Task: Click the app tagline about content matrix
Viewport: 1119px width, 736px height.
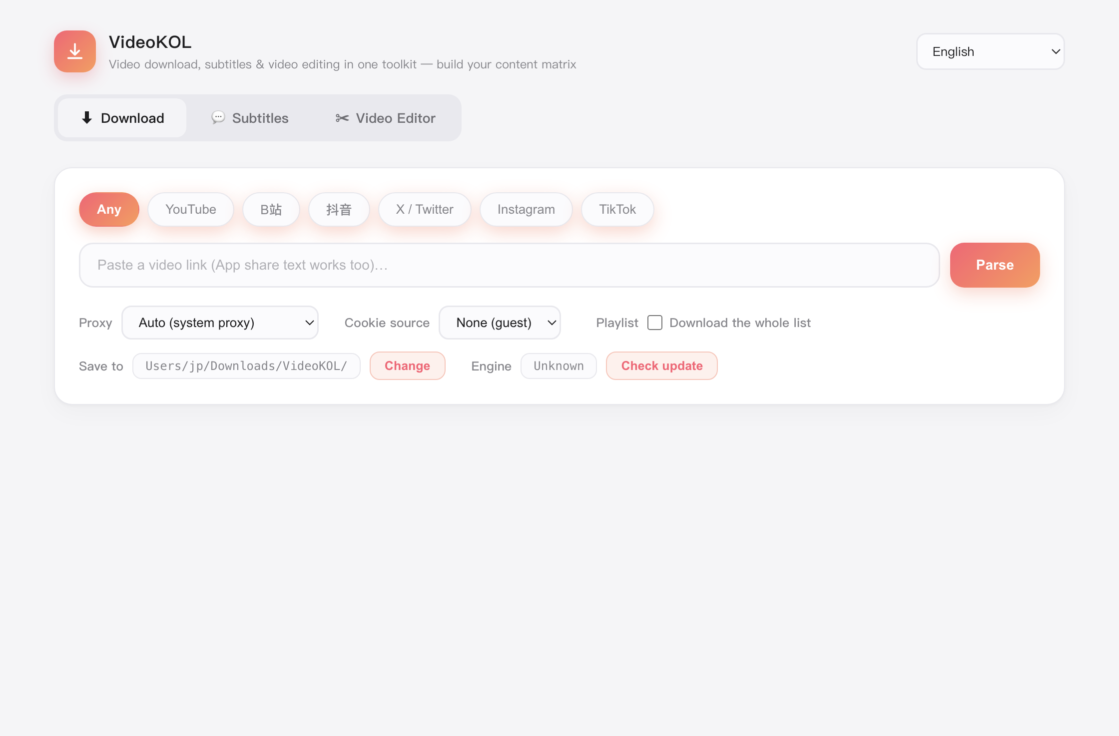Action: pos(342,64)
